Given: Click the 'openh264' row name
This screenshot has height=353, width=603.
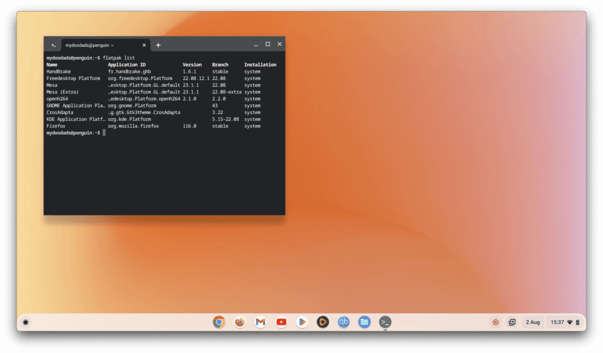Looking at the screenshot, I should coord(57,99).
